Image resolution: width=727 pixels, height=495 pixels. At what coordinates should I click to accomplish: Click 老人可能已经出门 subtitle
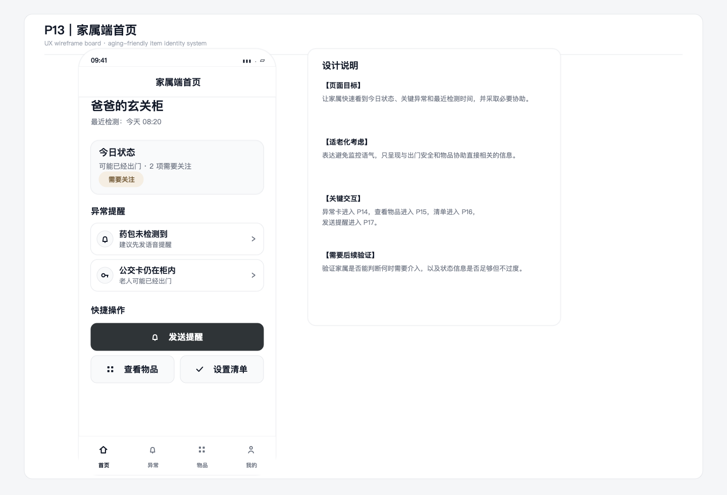coord(145,281)
